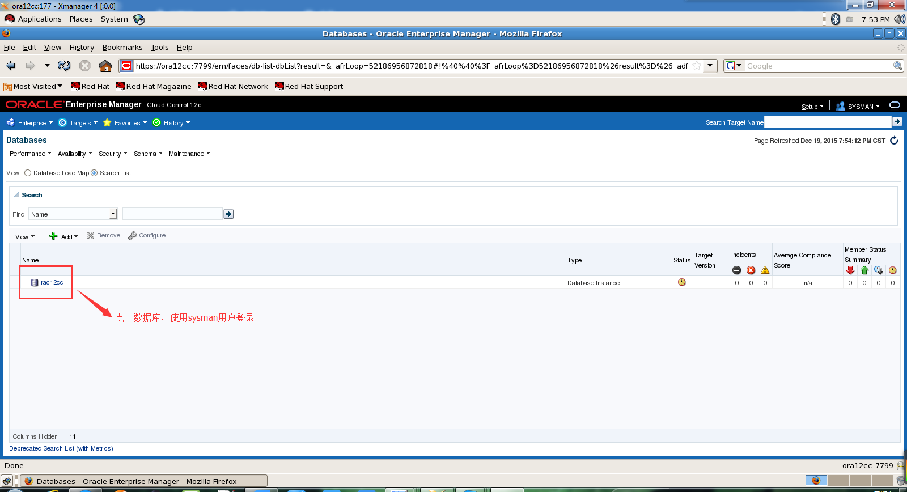Open the Applications menu in top panel

click(40, 19)
